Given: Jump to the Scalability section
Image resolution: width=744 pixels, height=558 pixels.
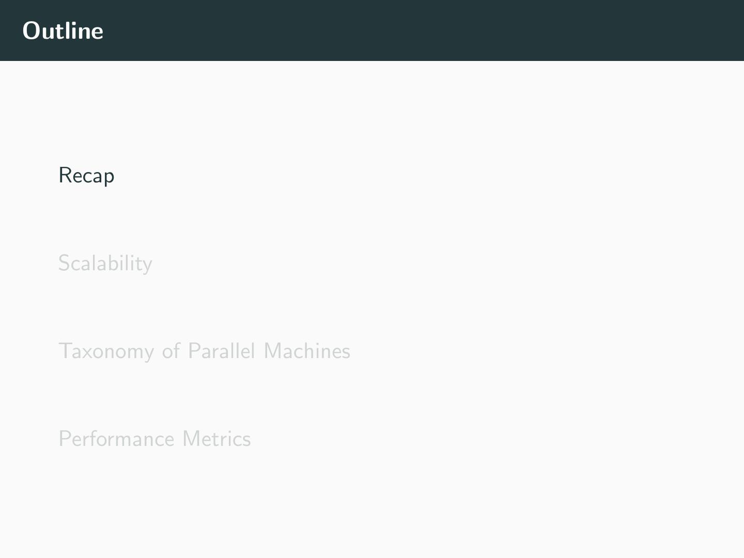Looking at the screenshot, I should (105, 263).
